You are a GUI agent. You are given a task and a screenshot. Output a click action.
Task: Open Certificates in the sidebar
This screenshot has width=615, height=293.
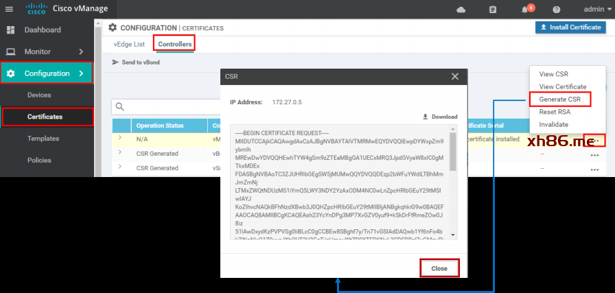45,117
